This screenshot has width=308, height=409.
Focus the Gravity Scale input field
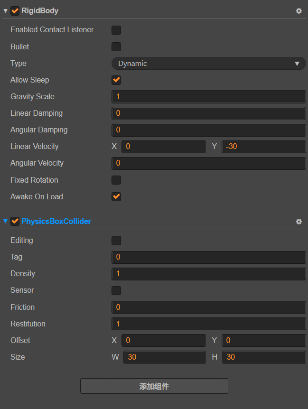(208, 97)
